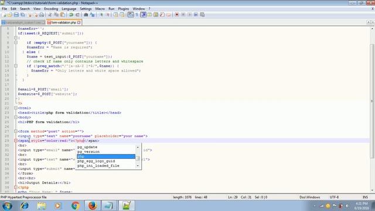The image size is (375, 211).
Task: Select the form-validation.php tab
Action: (63, 22)
